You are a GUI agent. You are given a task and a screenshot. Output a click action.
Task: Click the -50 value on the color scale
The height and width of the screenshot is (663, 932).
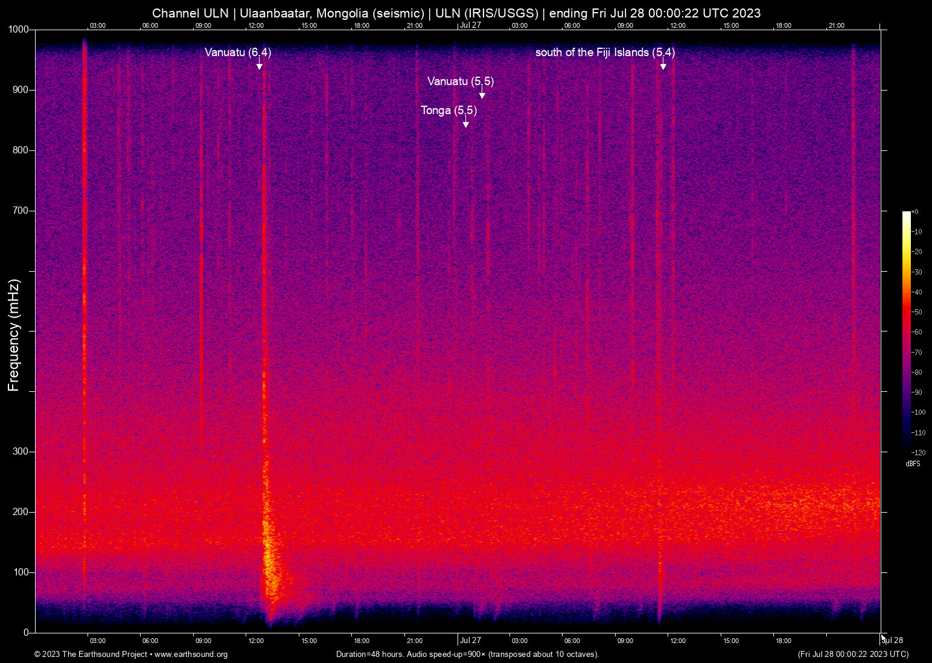[917, 312]
